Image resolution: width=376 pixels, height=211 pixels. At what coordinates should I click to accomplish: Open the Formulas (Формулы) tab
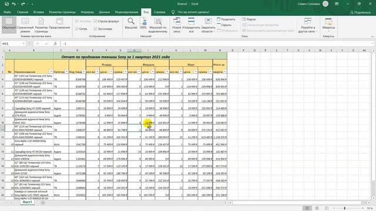coord(88,12)
